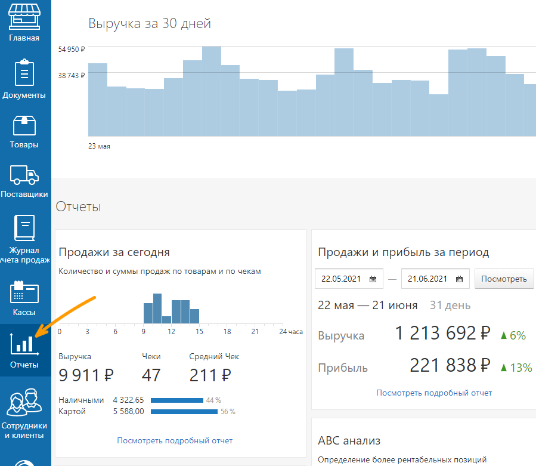The image size is (536, 466).
Task: Open calendar for start date 22.05.2021
Action: tap(373, 279)
